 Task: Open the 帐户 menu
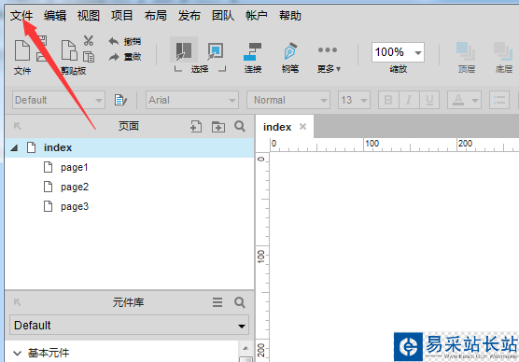click(257, 16)
